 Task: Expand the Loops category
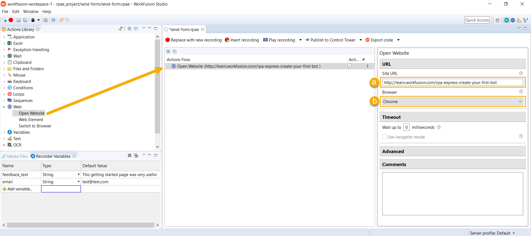[4, 94]
